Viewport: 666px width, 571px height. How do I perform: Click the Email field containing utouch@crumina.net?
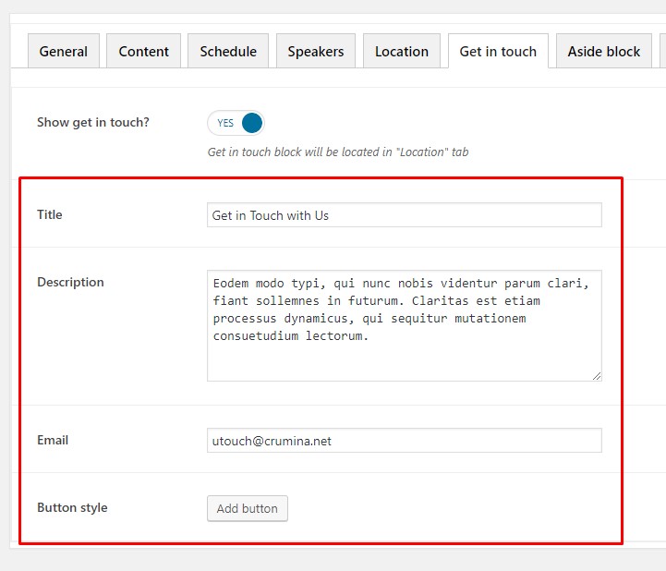[x=404, y=441]
